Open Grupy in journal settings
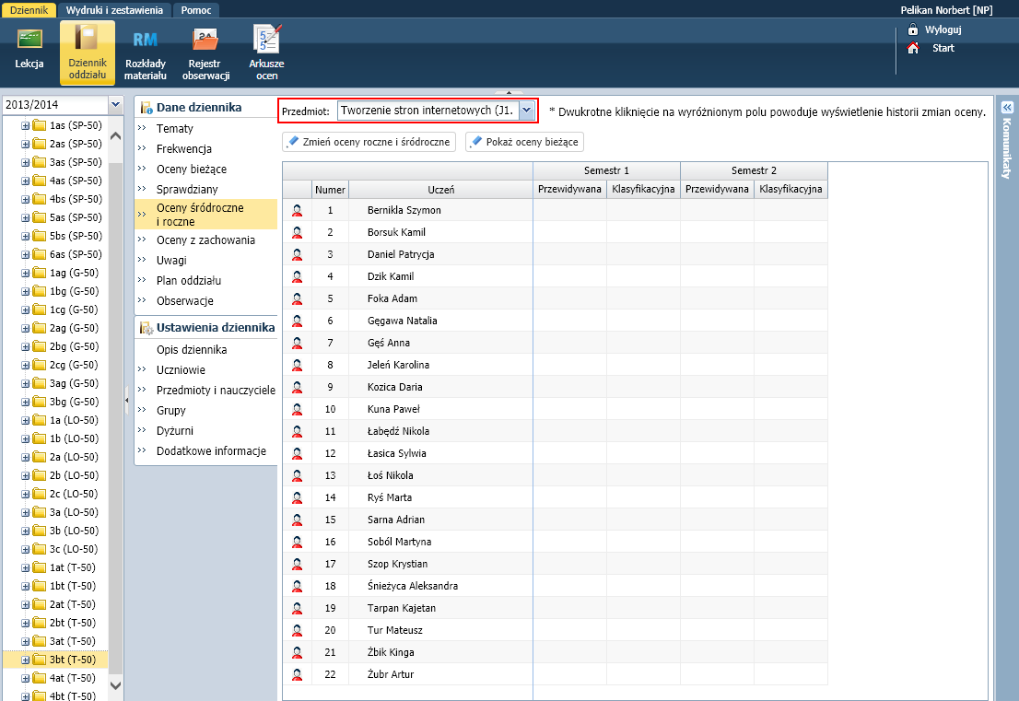 click(x=171, y=410)
